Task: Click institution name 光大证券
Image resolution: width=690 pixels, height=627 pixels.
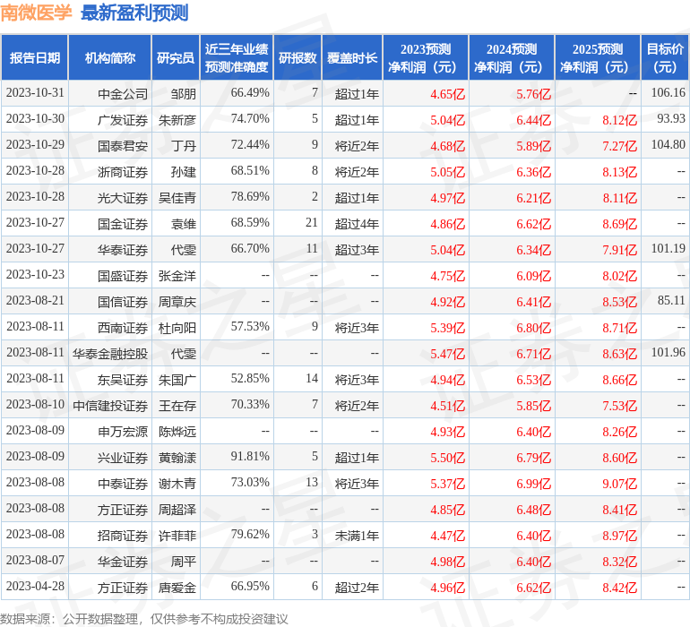Action: pyautogui.click(x=123, y=198)
